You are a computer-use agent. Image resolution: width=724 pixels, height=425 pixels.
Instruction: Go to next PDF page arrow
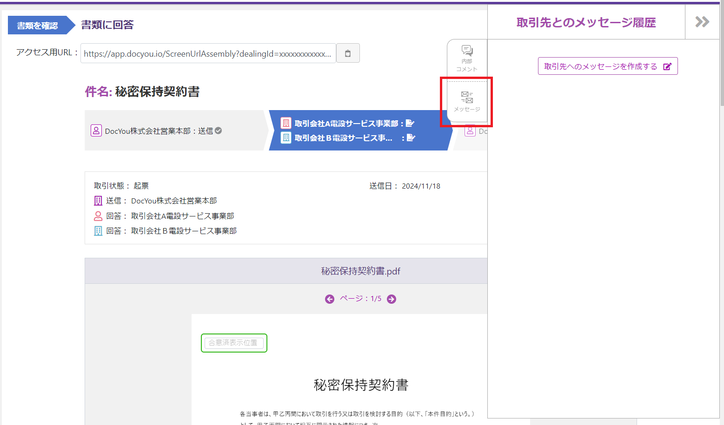392,299
